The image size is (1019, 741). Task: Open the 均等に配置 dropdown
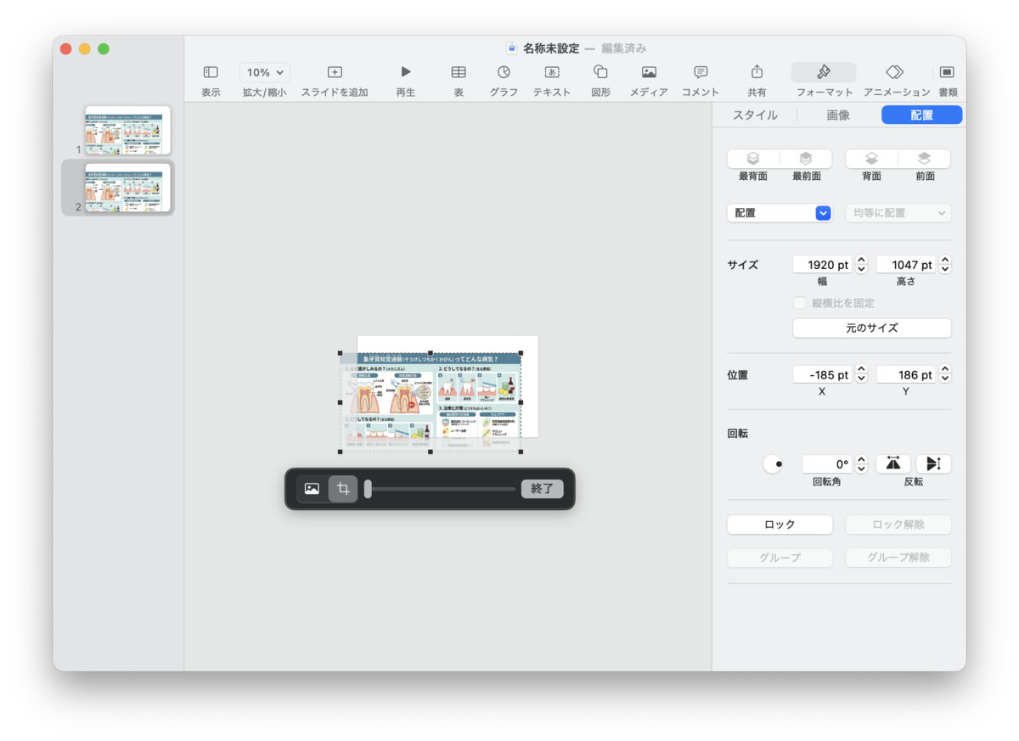pyautogui.click(x=898, y=213)
